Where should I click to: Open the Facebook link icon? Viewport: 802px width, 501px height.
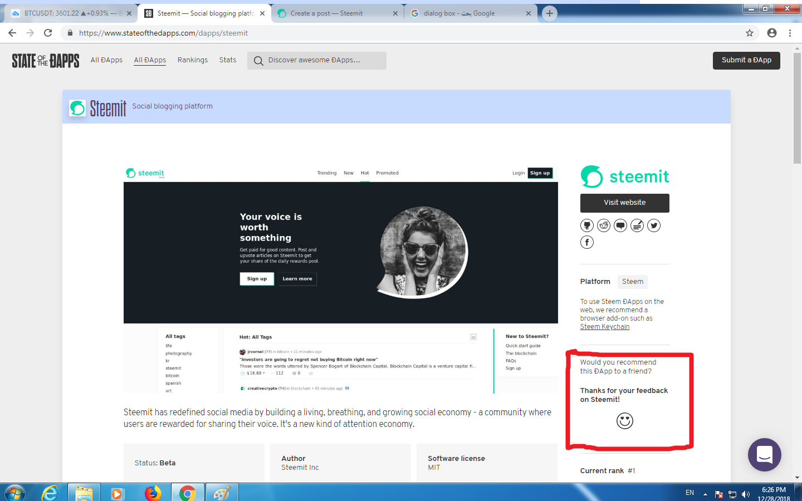coord(587,242)
